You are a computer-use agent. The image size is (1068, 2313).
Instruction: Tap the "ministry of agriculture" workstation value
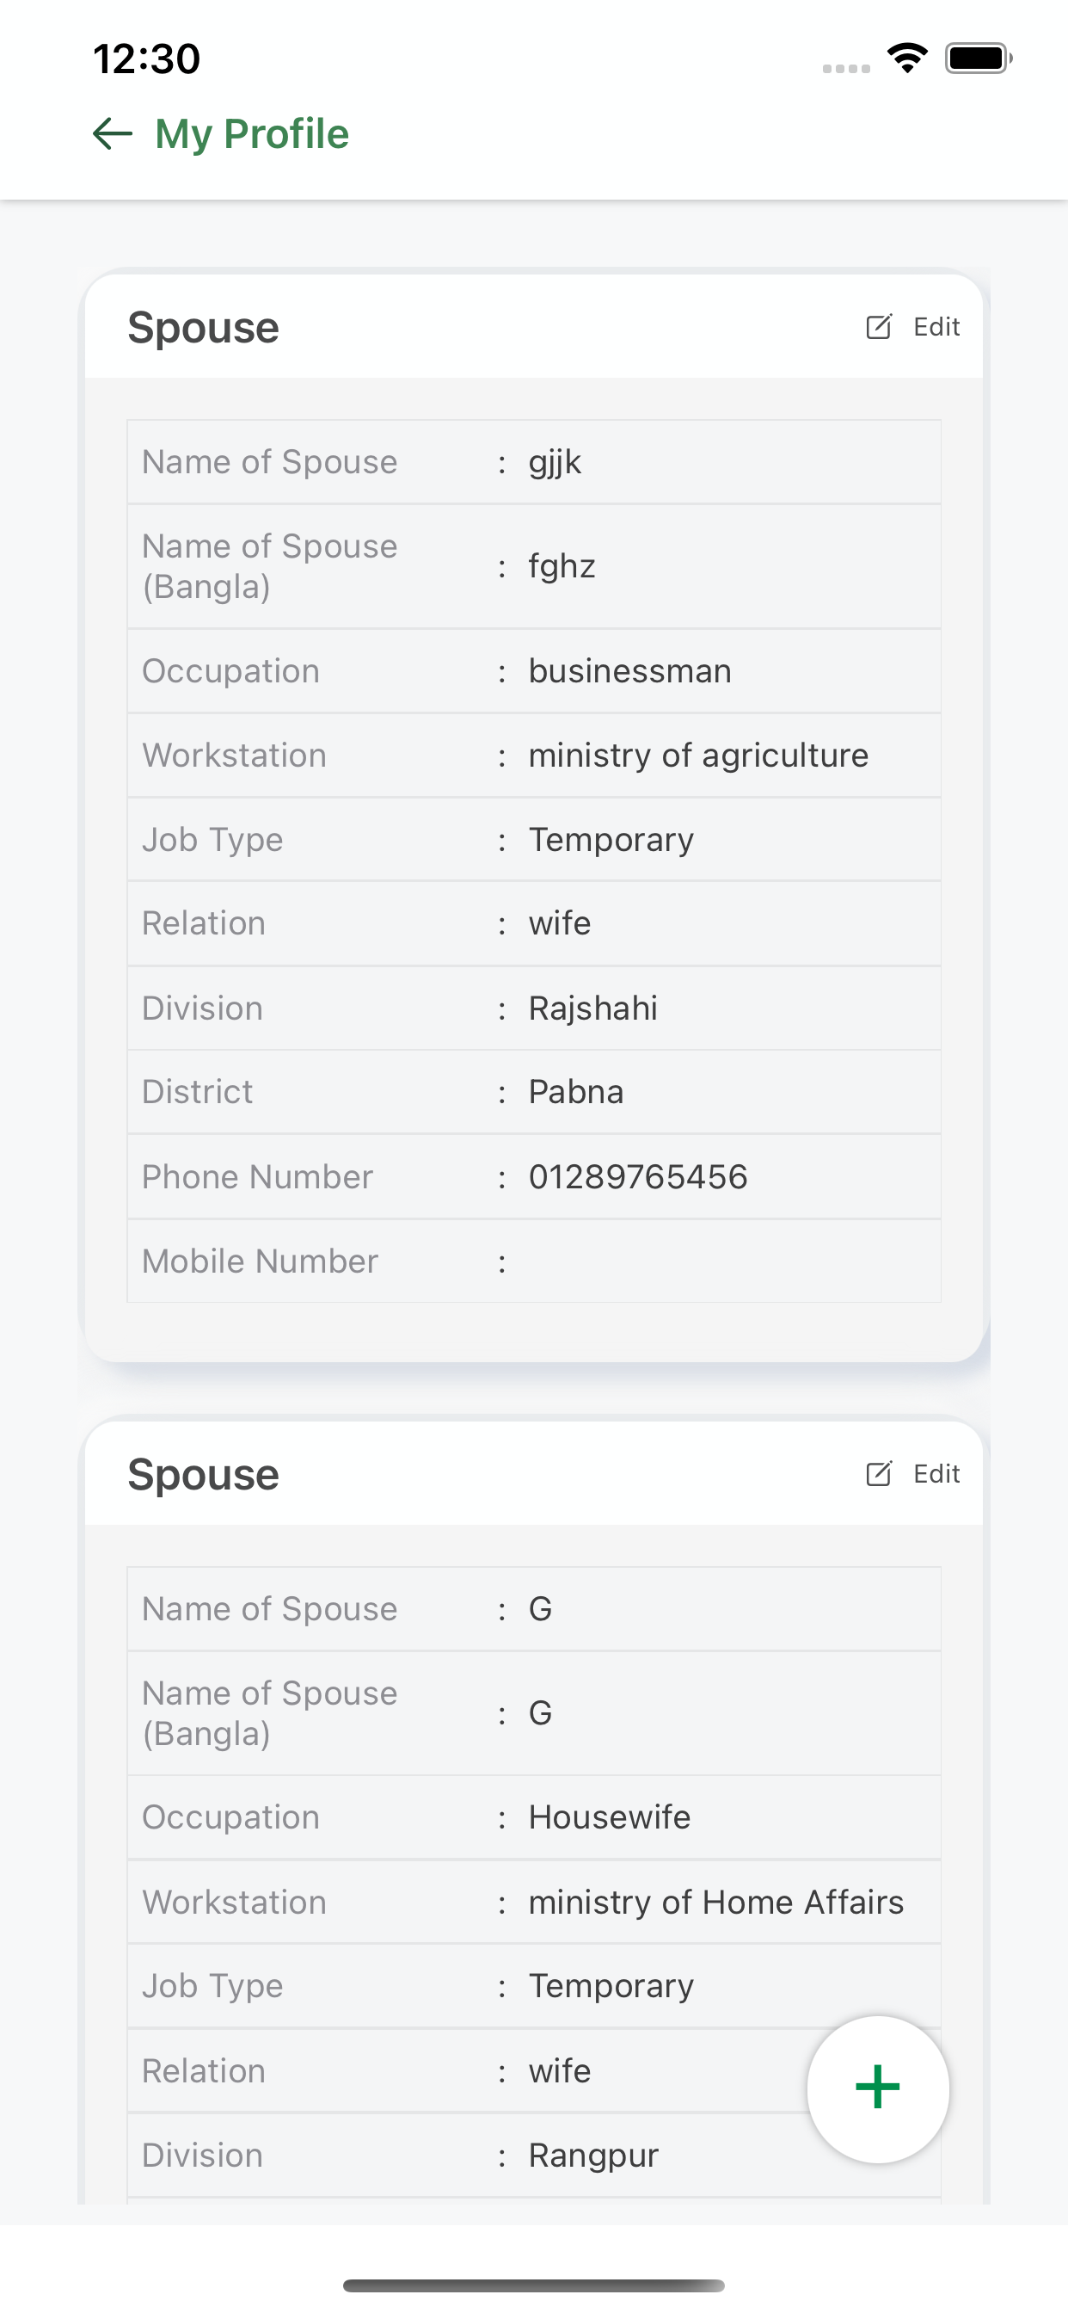(x=698, y=756)
